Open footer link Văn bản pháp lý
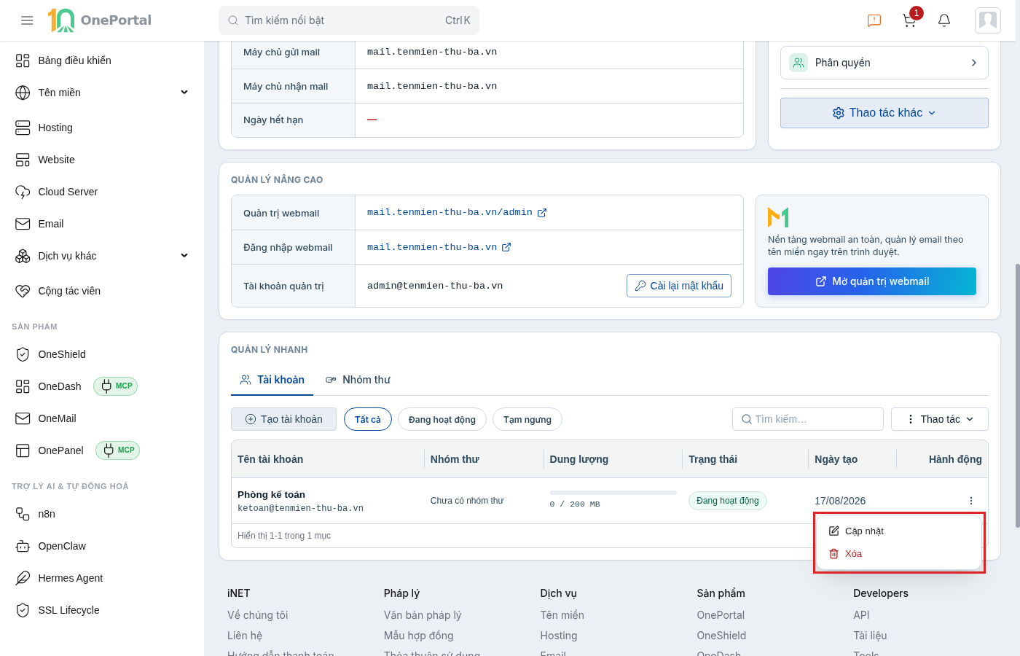Screen dimensions: 1020x656 tap(423, 615)
